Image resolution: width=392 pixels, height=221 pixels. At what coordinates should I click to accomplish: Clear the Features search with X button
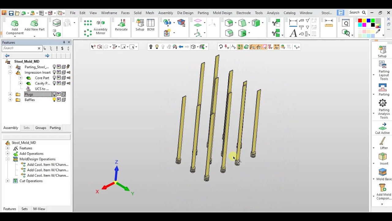click(x=39, y=48)
